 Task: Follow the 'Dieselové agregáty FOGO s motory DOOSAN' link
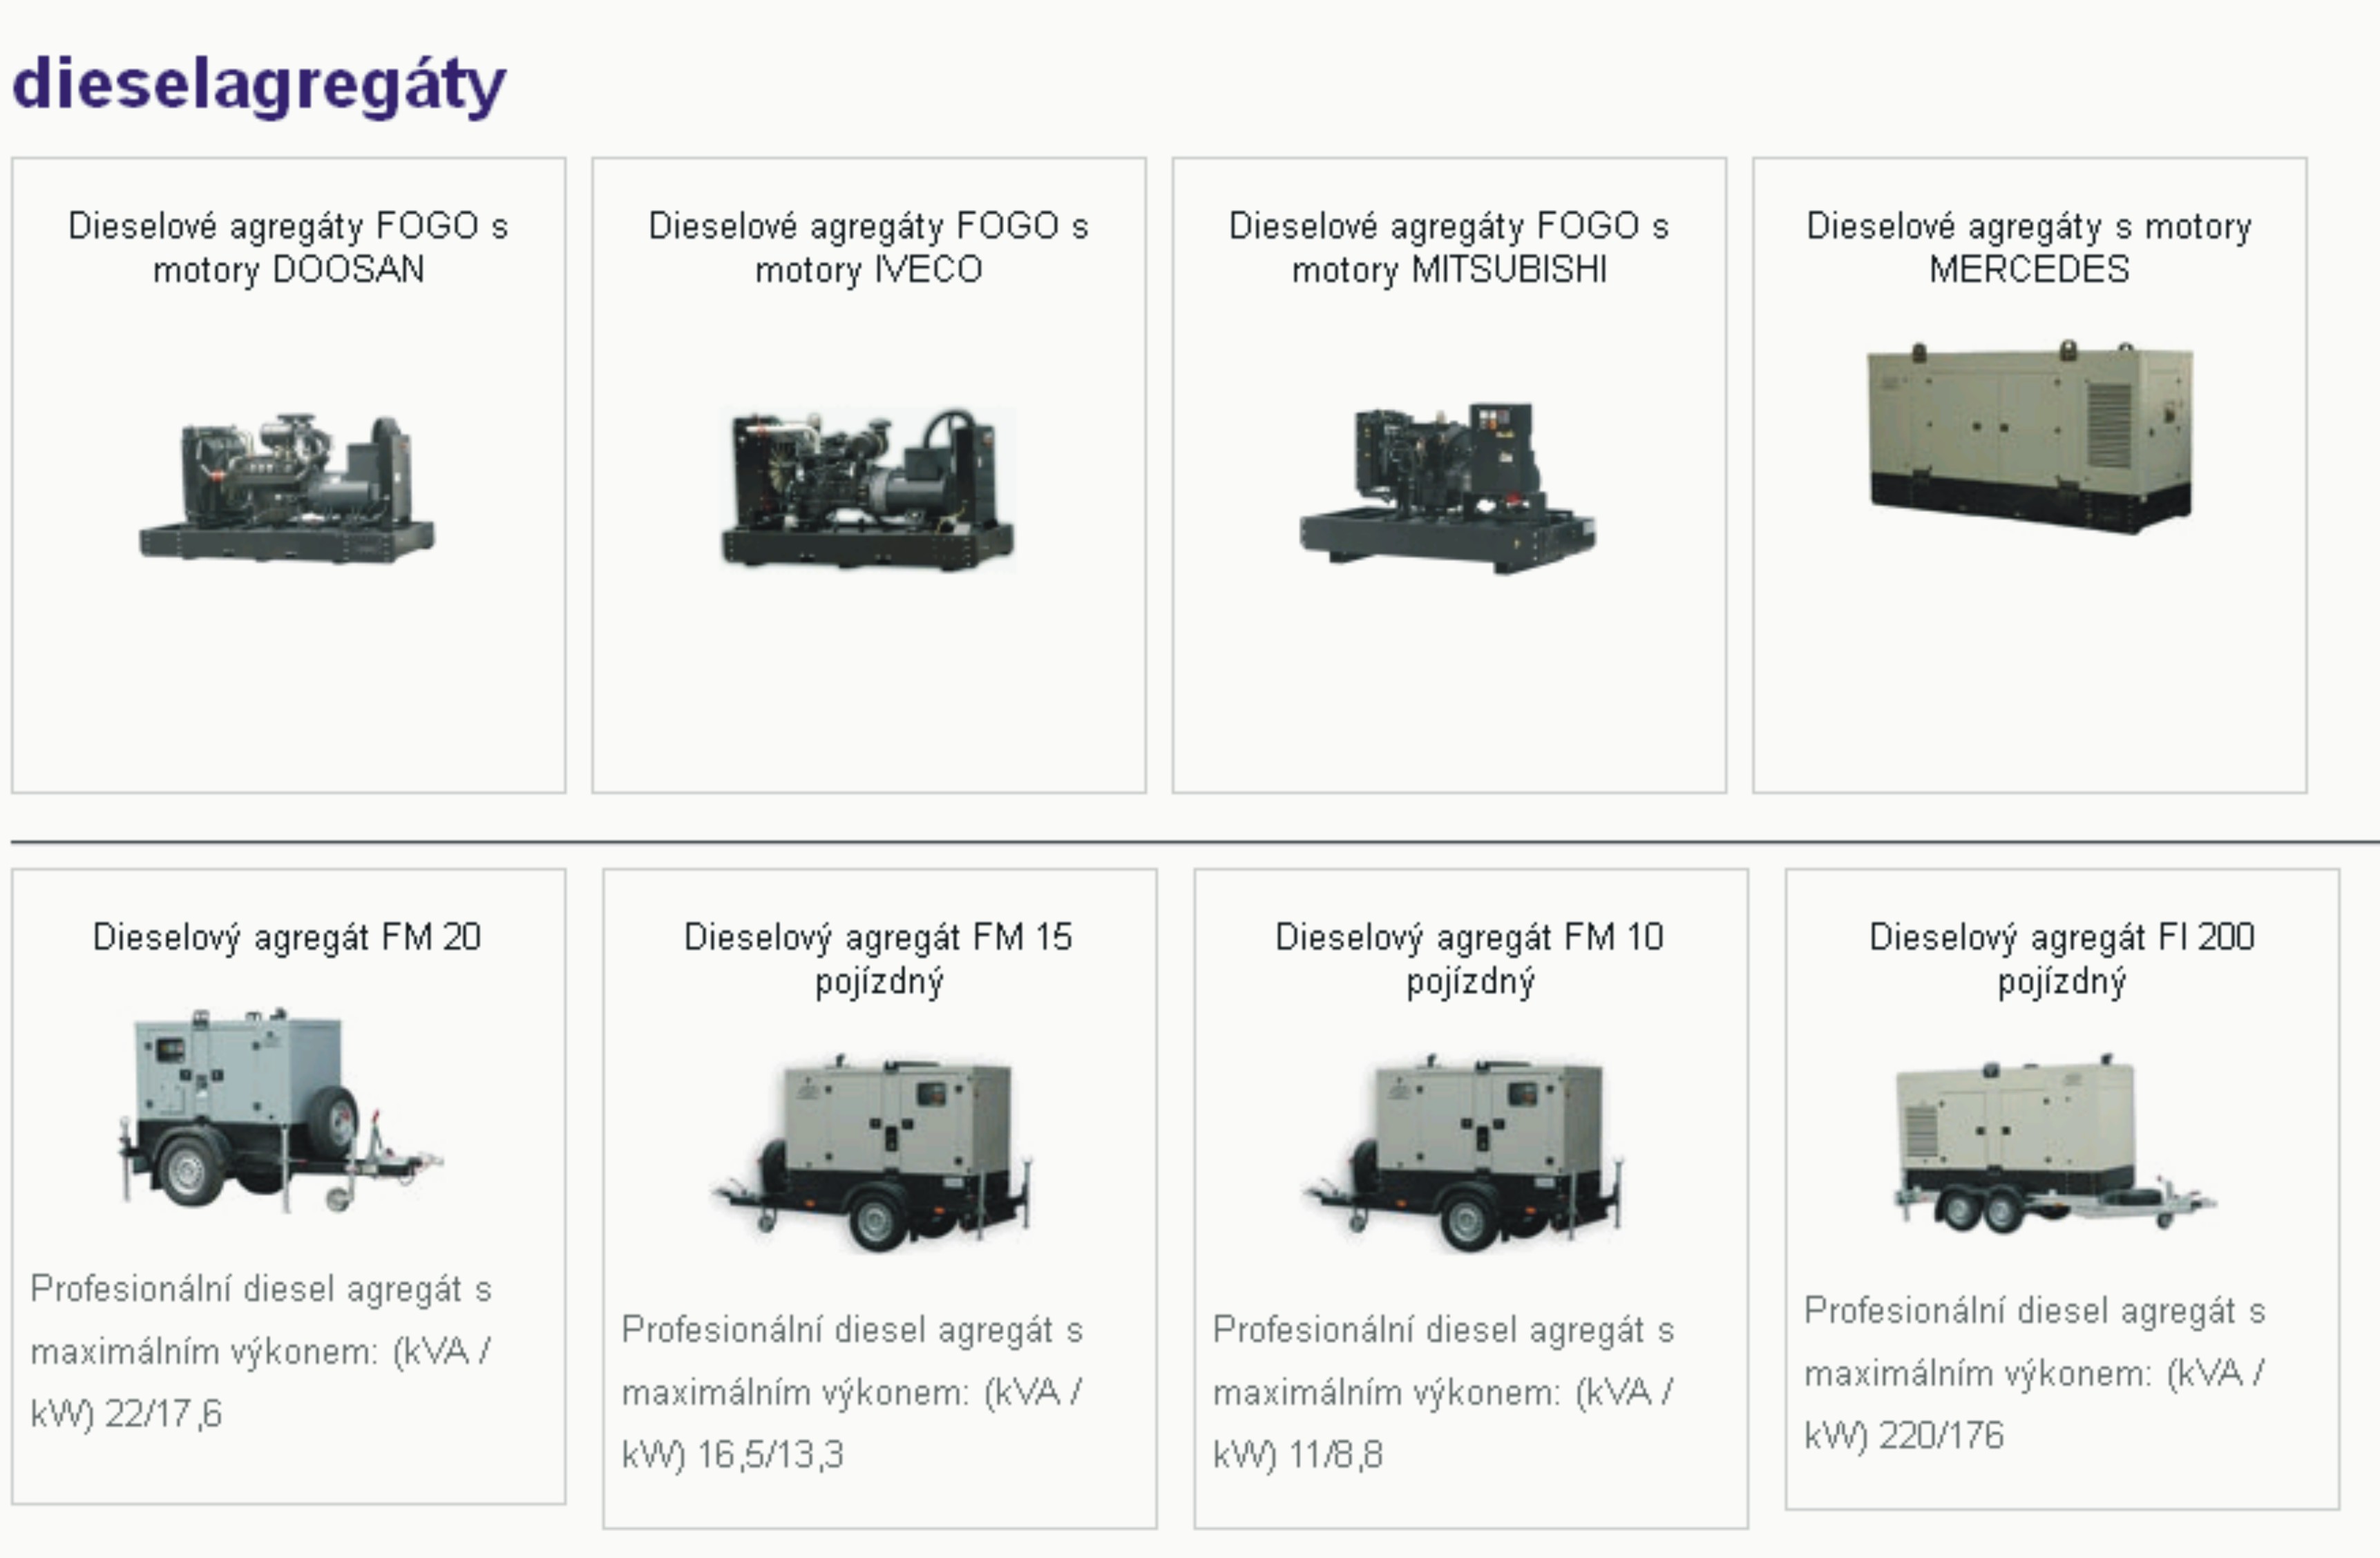pos(288,248)
